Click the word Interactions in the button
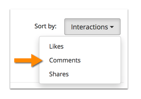 point(89,27)
